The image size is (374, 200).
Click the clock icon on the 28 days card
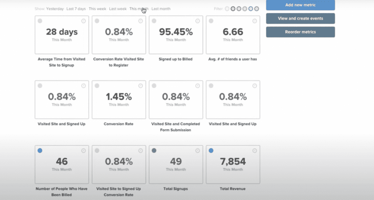(84, 21)
